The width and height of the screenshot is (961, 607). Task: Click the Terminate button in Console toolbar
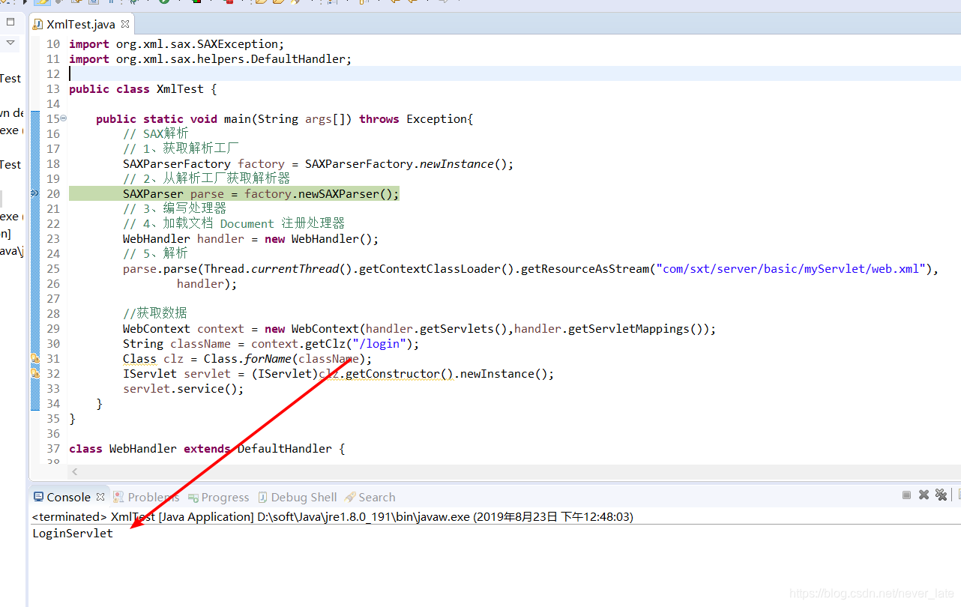click(906, 495)
